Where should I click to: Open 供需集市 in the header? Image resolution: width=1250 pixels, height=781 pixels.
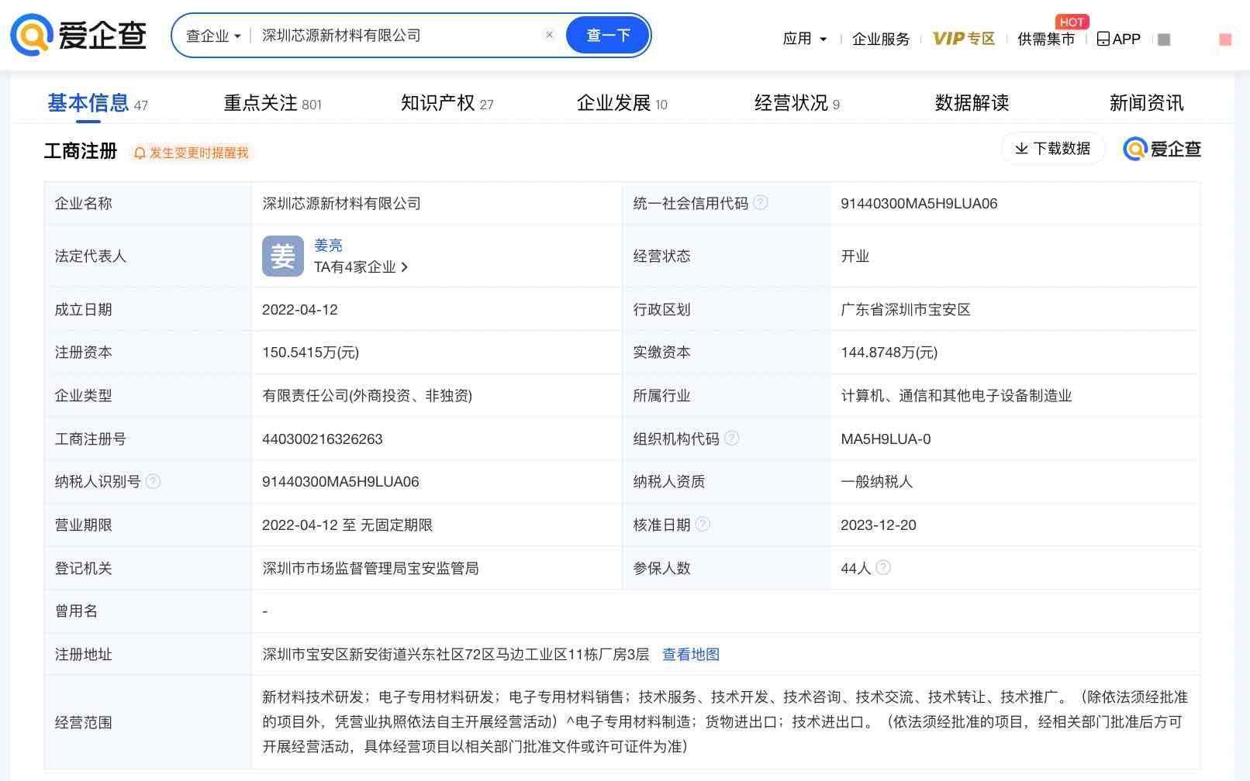coord(1046,39)
